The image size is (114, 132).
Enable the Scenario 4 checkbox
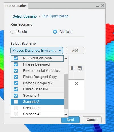[x=16, y=114]
